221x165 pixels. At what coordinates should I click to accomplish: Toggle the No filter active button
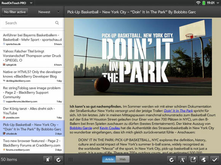pyautogui.click(x=15, y=12)
